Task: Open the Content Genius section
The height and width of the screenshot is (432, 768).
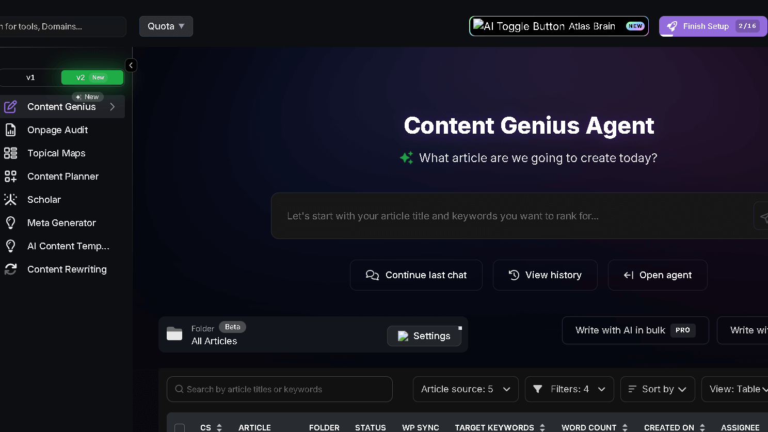Action: [62, 106]
